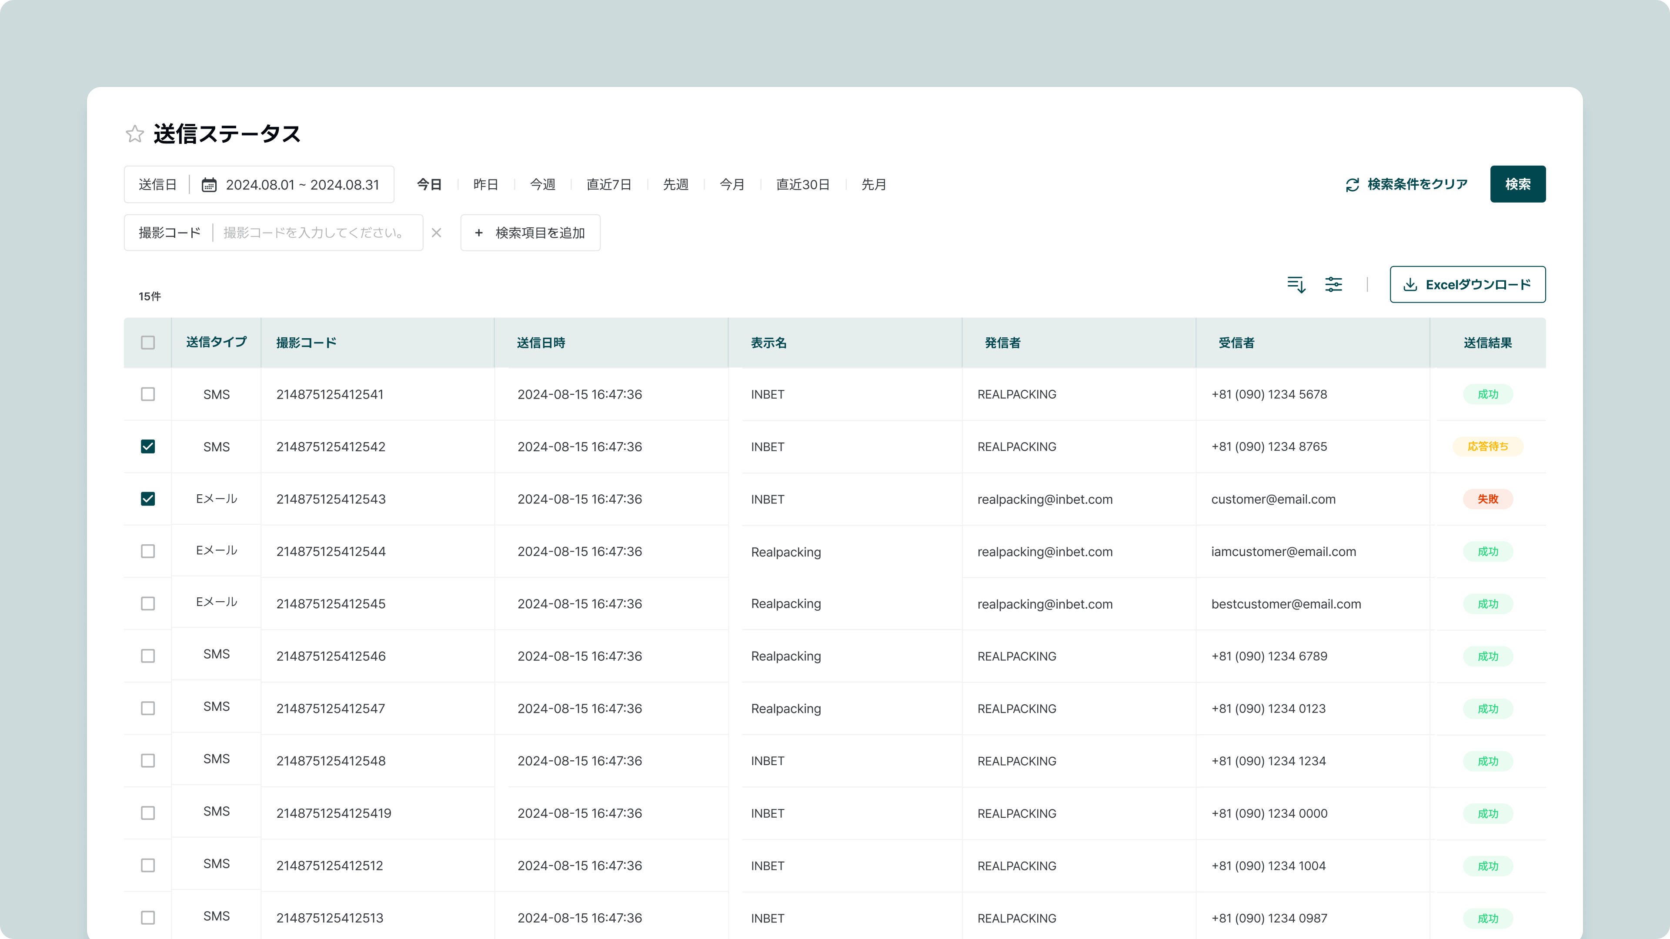1670x939 pixels.
Task: Click the 失敗 status badge
Action: click(1487, 499)
